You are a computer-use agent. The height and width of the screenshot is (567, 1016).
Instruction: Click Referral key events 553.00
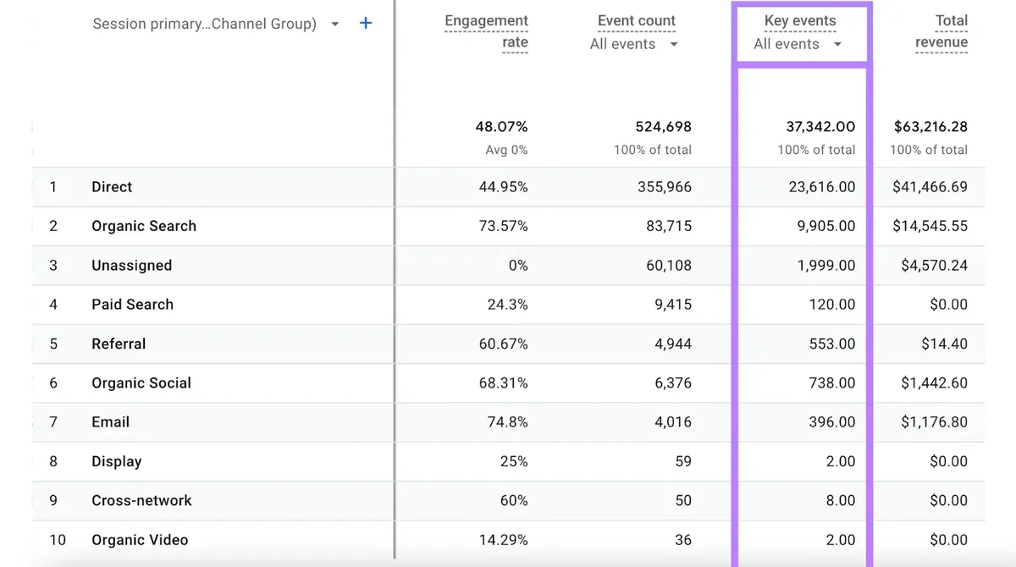pos(832,344)
